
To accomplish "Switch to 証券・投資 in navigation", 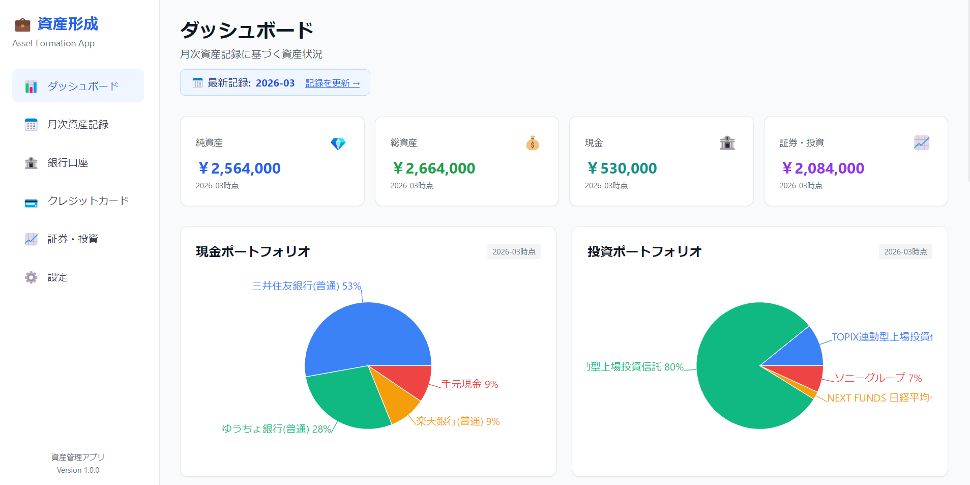I will [x=72, y=239].
